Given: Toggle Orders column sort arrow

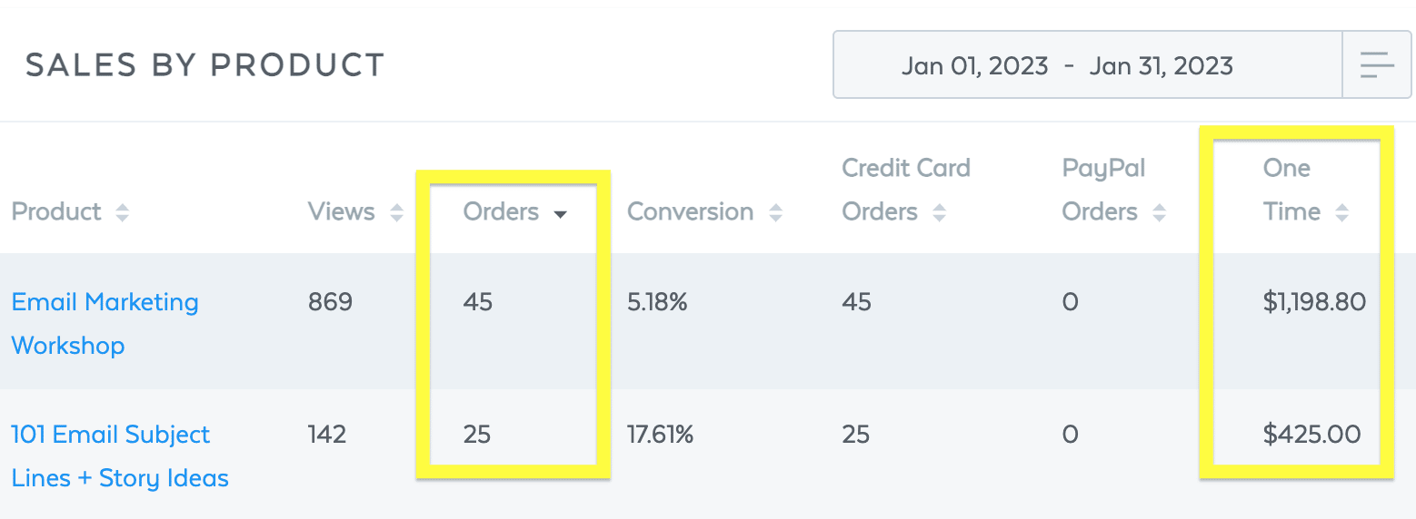Looking at the screenshot, I should tap(561, 214).
